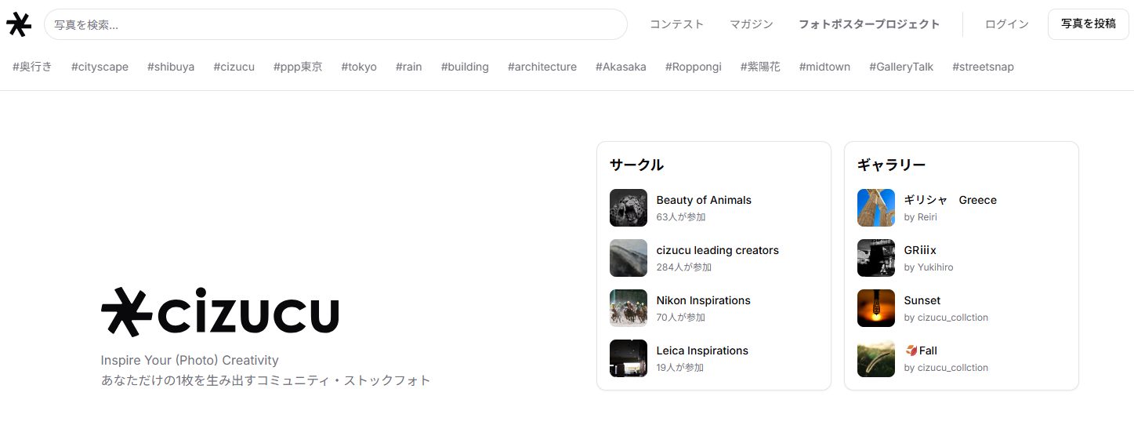Go to フォトポスタープロジェクト
Image resolution: width=1134 pixels, height=425 pixels.
(869, 24)
